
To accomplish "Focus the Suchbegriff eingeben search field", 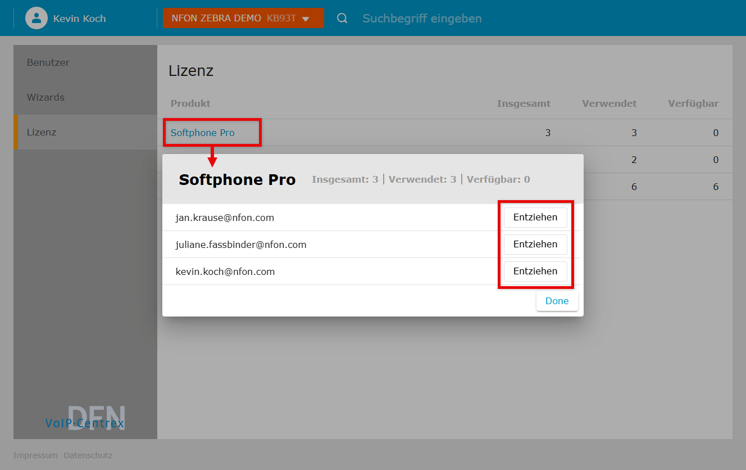I will (x=422, y=19).
